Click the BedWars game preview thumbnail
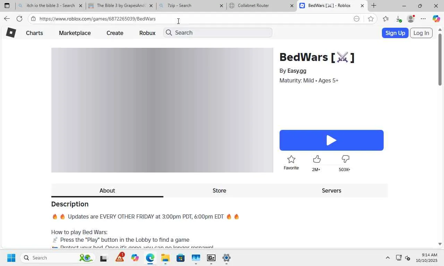 (162, 110)
